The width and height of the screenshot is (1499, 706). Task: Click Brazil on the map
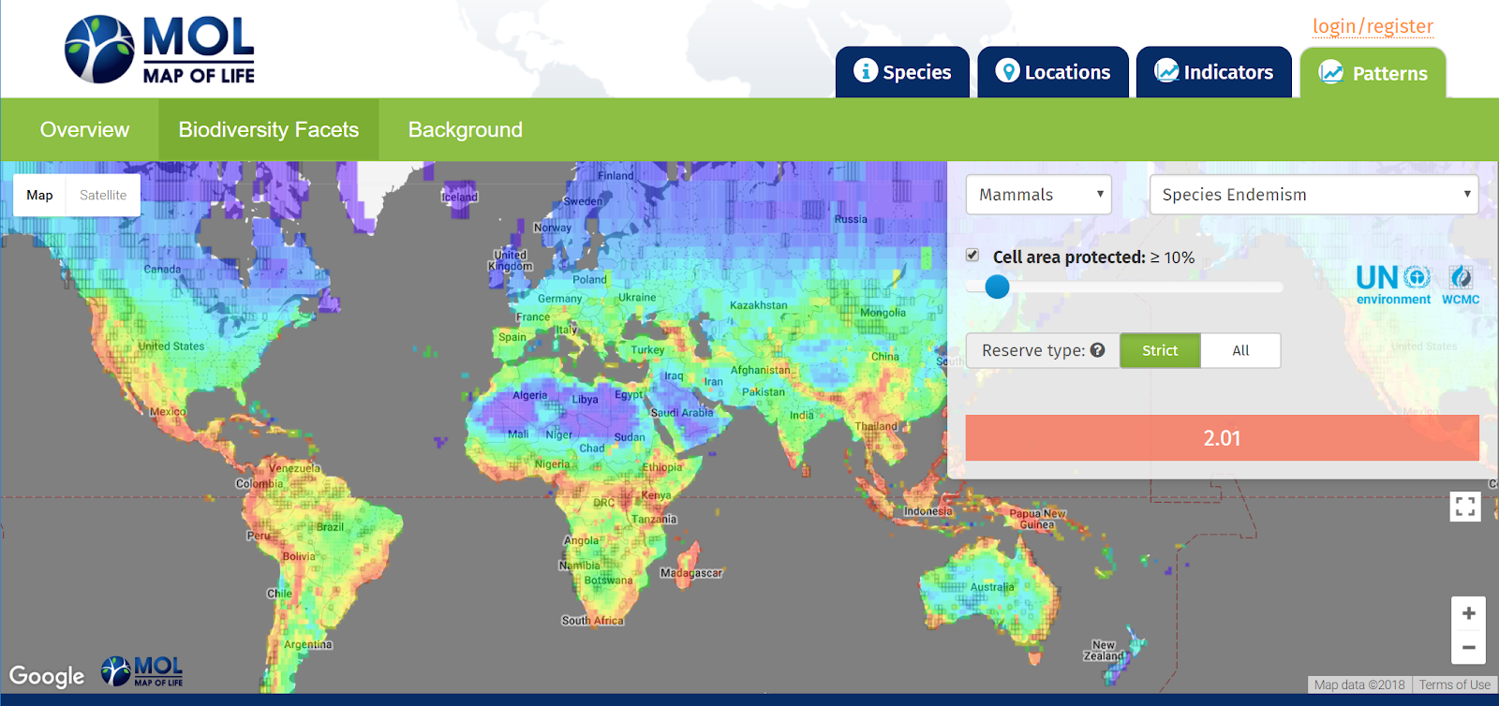point(330,527)
